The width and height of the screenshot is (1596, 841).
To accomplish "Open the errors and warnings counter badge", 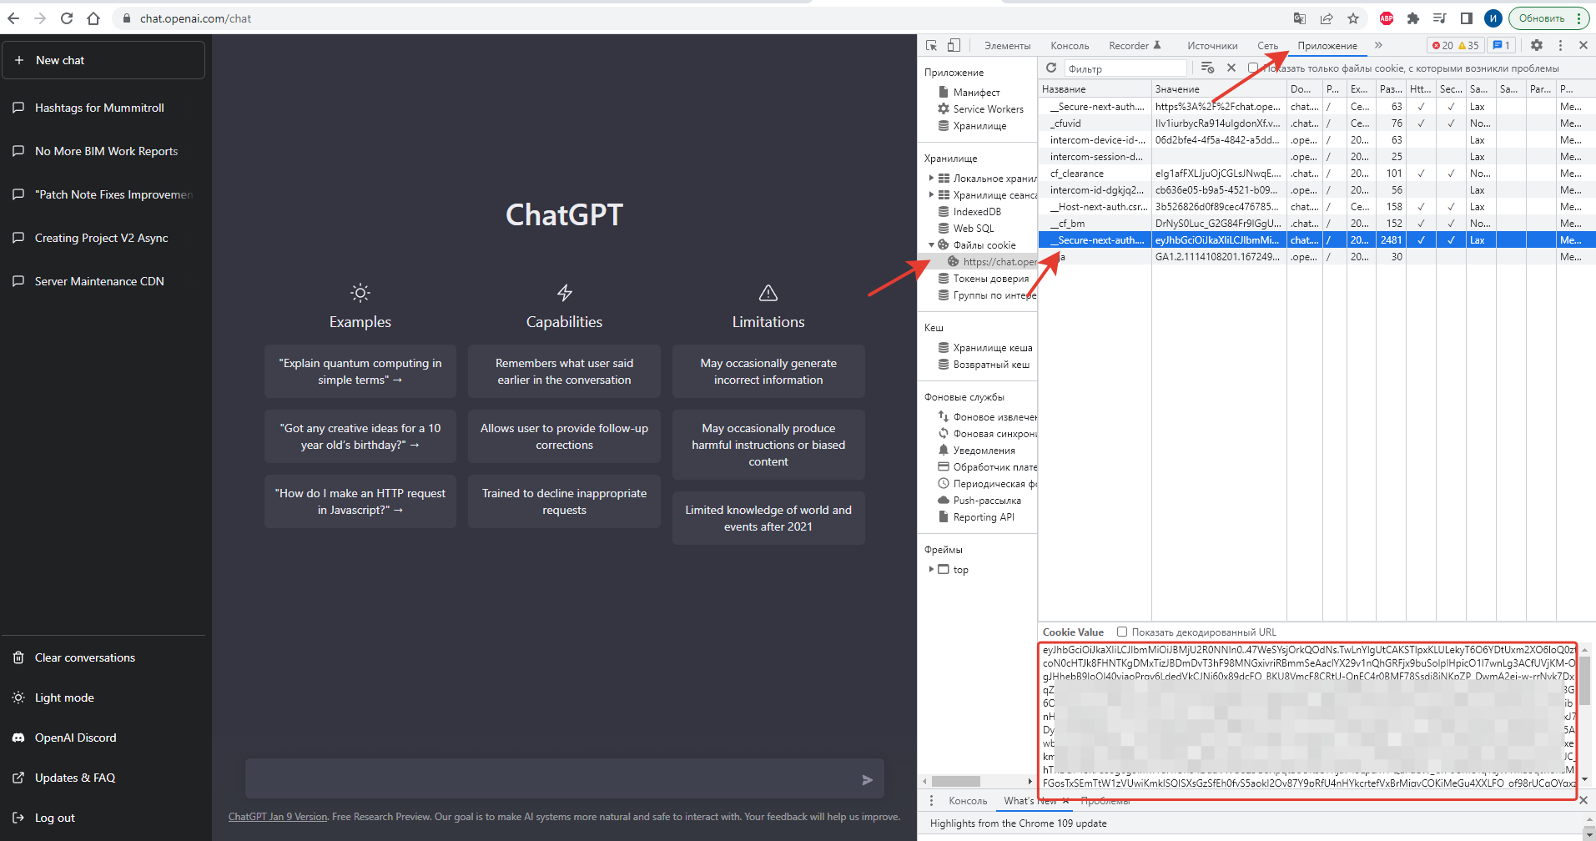I will [x=1456, y=45].
